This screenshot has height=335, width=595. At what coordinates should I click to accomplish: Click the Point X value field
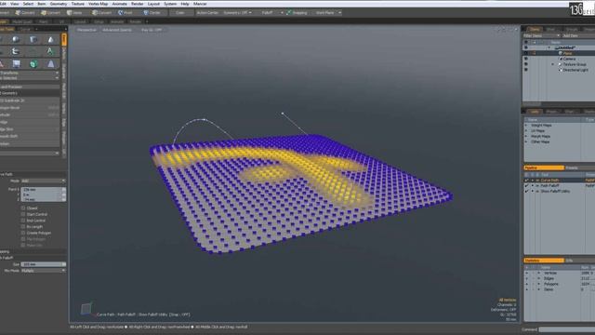coord(44,189)
